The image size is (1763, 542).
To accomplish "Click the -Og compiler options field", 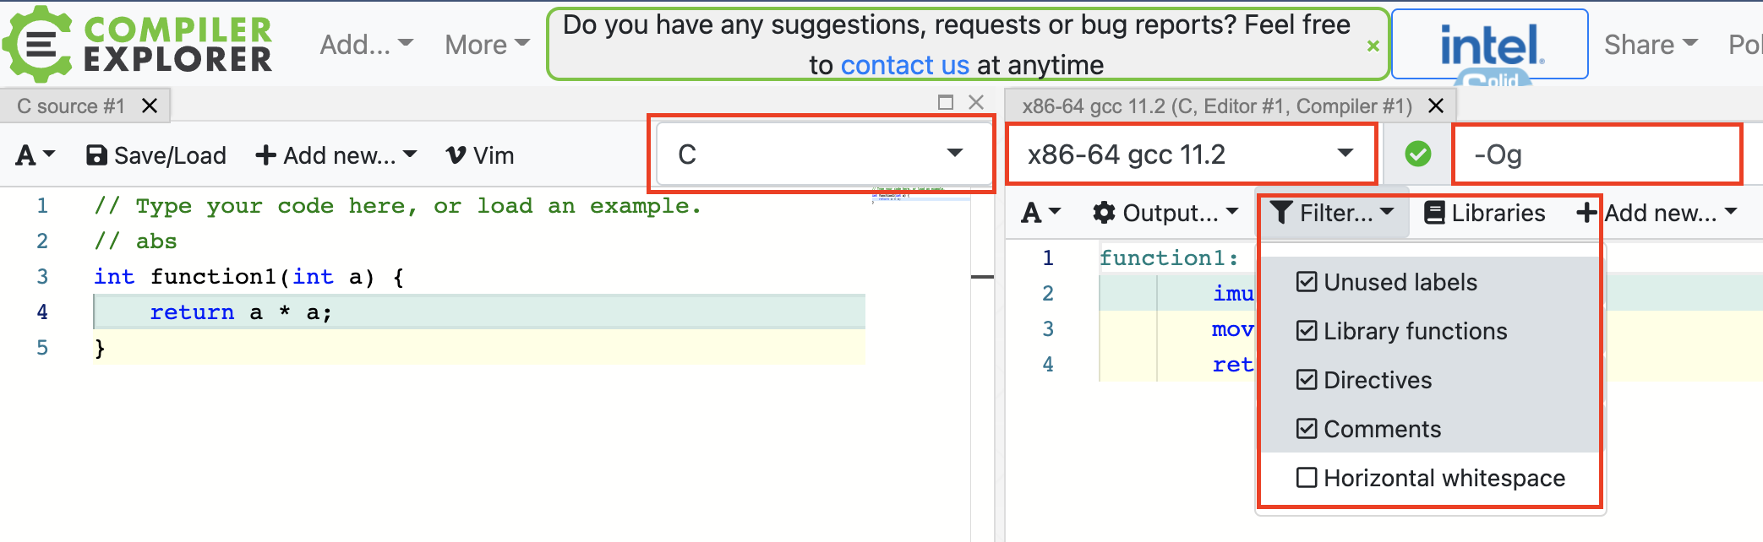I will pyautogui.click(x=1596, y=154).
